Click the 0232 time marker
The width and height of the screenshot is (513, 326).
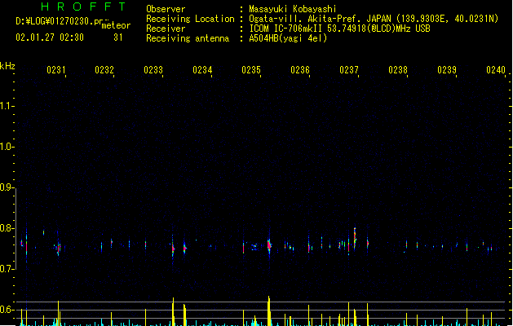tap(104, 70)
